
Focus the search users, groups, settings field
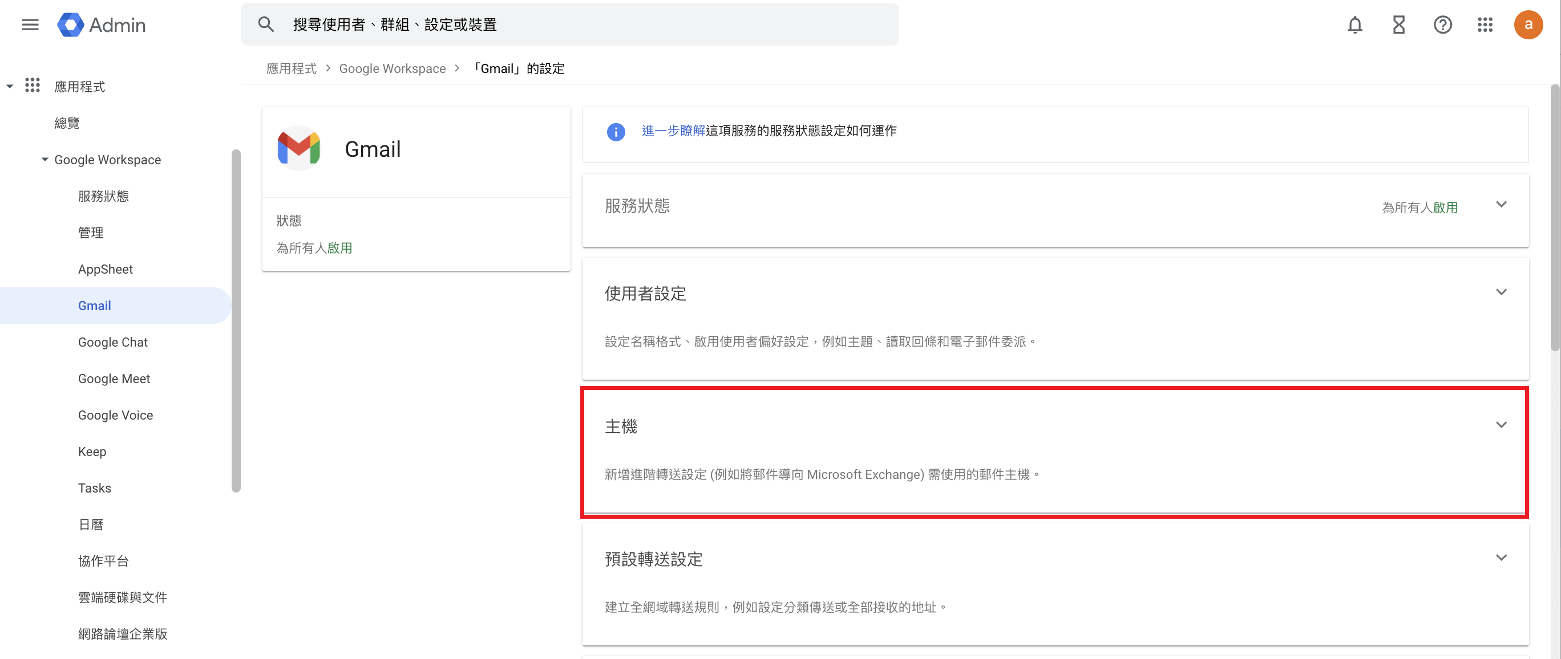tap(569, 24)
